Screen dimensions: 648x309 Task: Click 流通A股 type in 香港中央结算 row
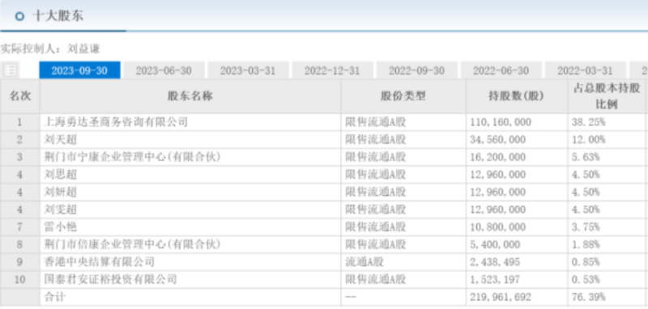point(364,262)
